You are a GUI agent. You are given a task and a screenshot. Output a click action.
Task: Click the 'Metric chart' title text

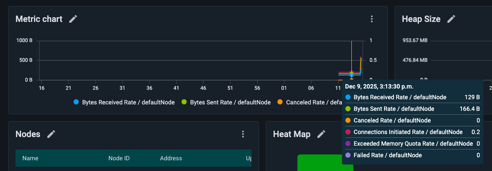pos(39,19)
